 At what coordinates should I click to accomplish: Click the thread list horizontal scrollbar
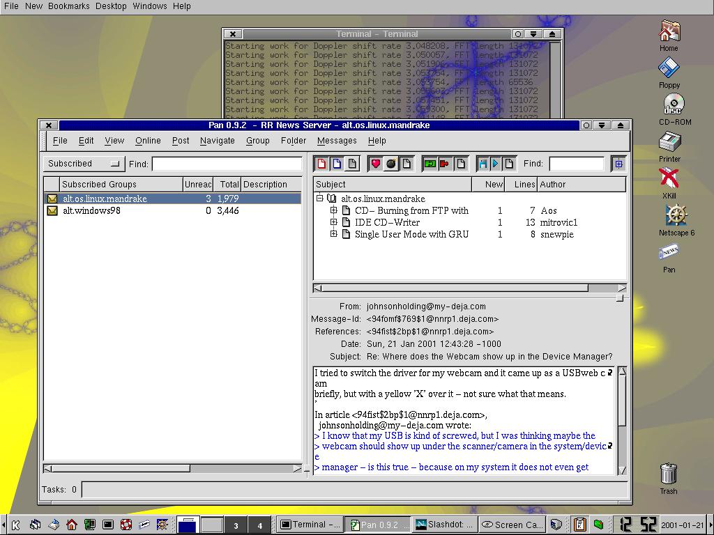coord(453,288)
